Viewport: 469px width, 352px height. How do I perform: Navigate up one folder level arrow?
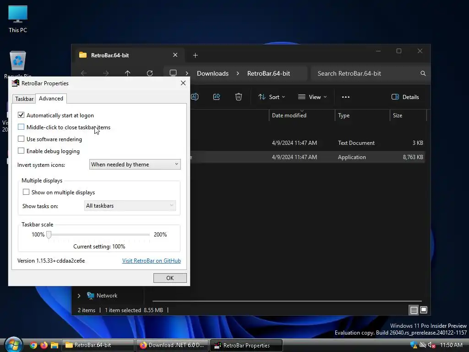pos(128,73)
